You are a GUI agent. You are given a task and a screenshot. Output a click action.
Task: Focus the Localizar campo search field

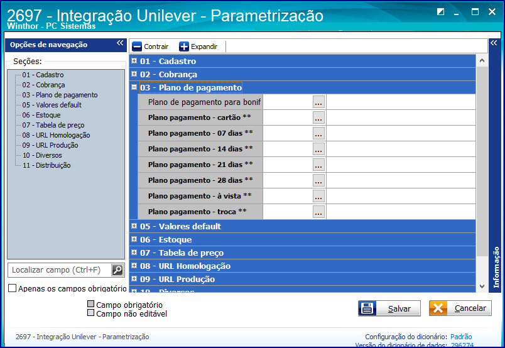click(x=60, y=269)
